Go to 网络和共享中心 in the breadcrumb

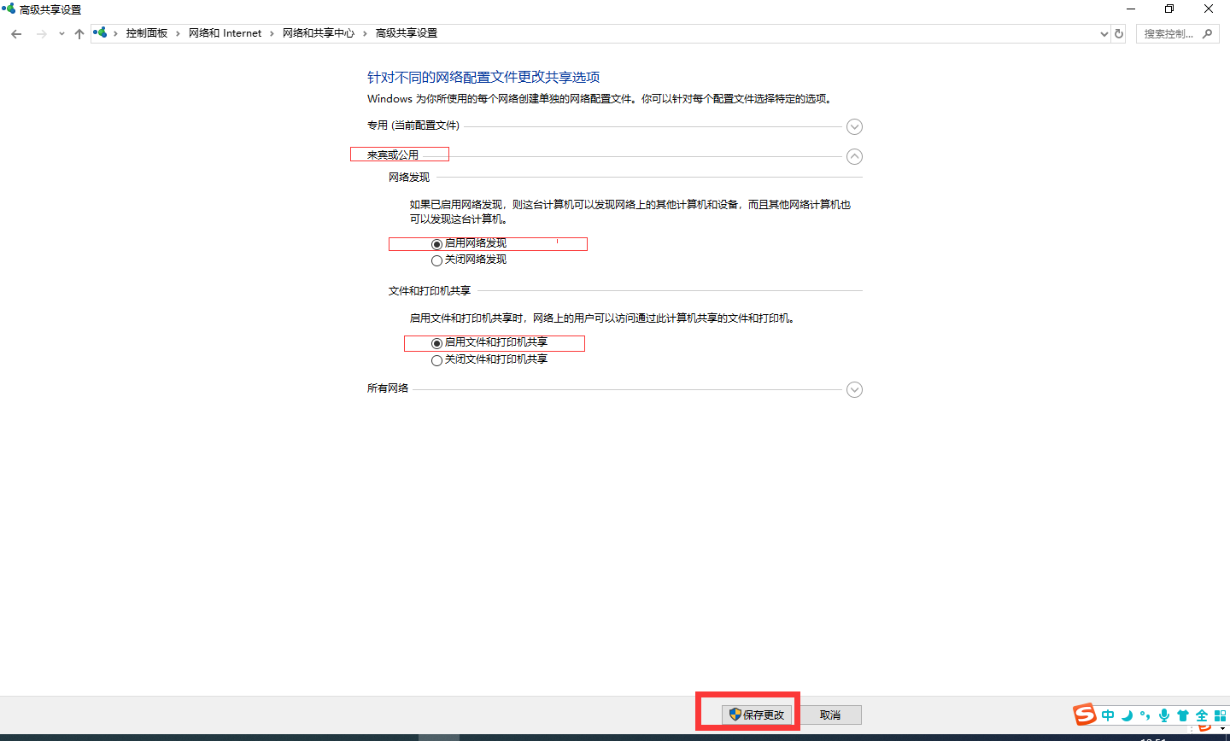[319, 33]
